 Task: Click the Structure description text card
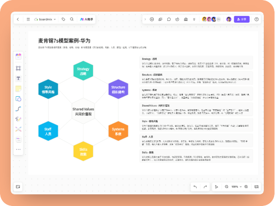tap(196, 78)
